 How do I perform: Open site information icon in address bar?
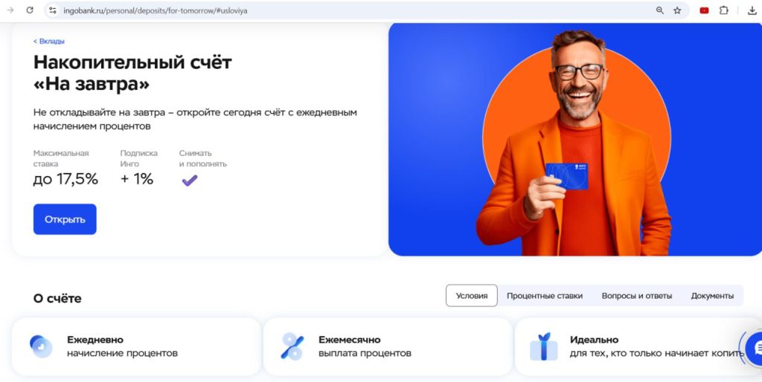[53, 10]
